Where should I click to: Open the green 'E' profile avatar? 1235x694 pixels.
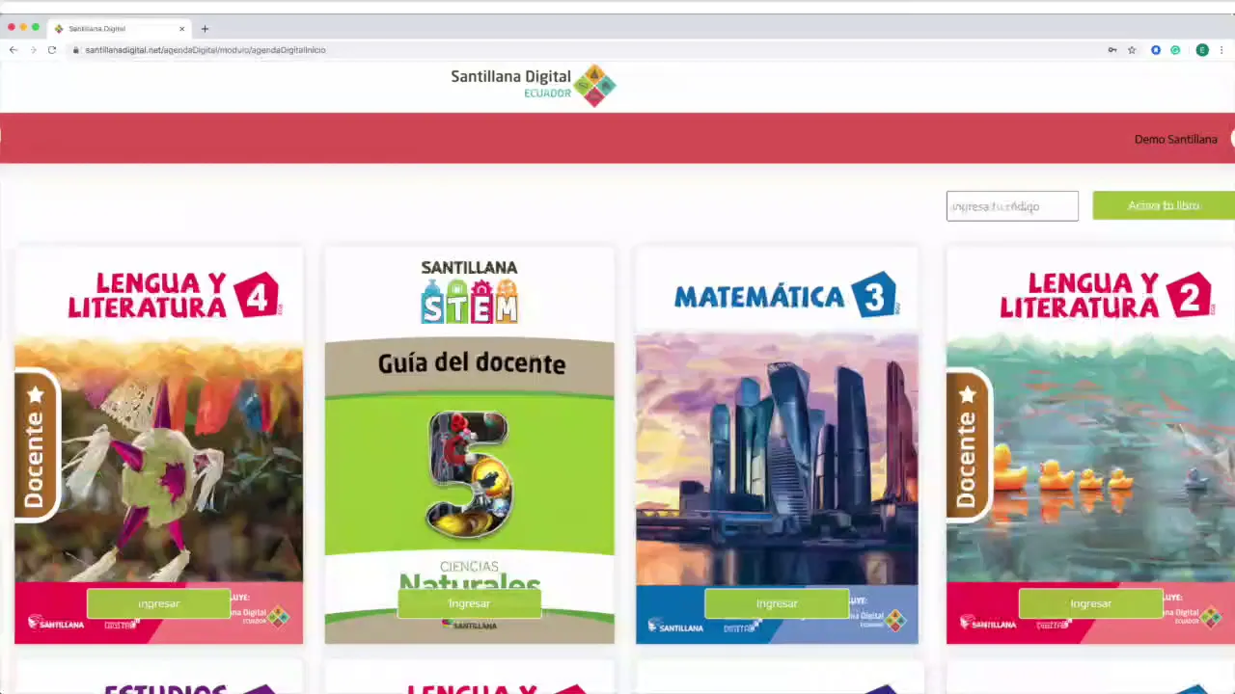point(1202,50)
